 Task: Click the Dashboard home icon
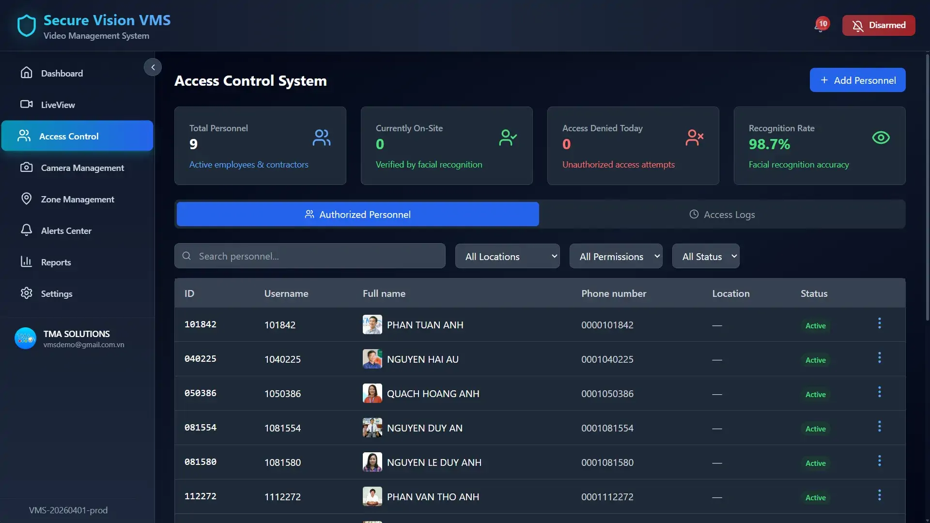27,73
